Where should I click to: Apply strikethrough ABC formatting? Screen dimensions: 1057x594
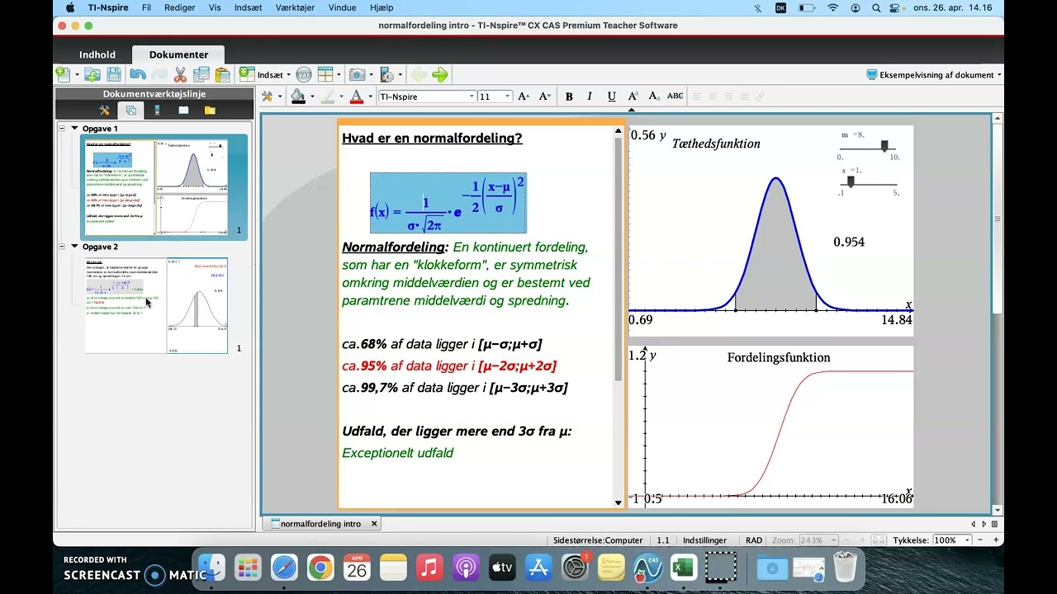click(675, 97)
